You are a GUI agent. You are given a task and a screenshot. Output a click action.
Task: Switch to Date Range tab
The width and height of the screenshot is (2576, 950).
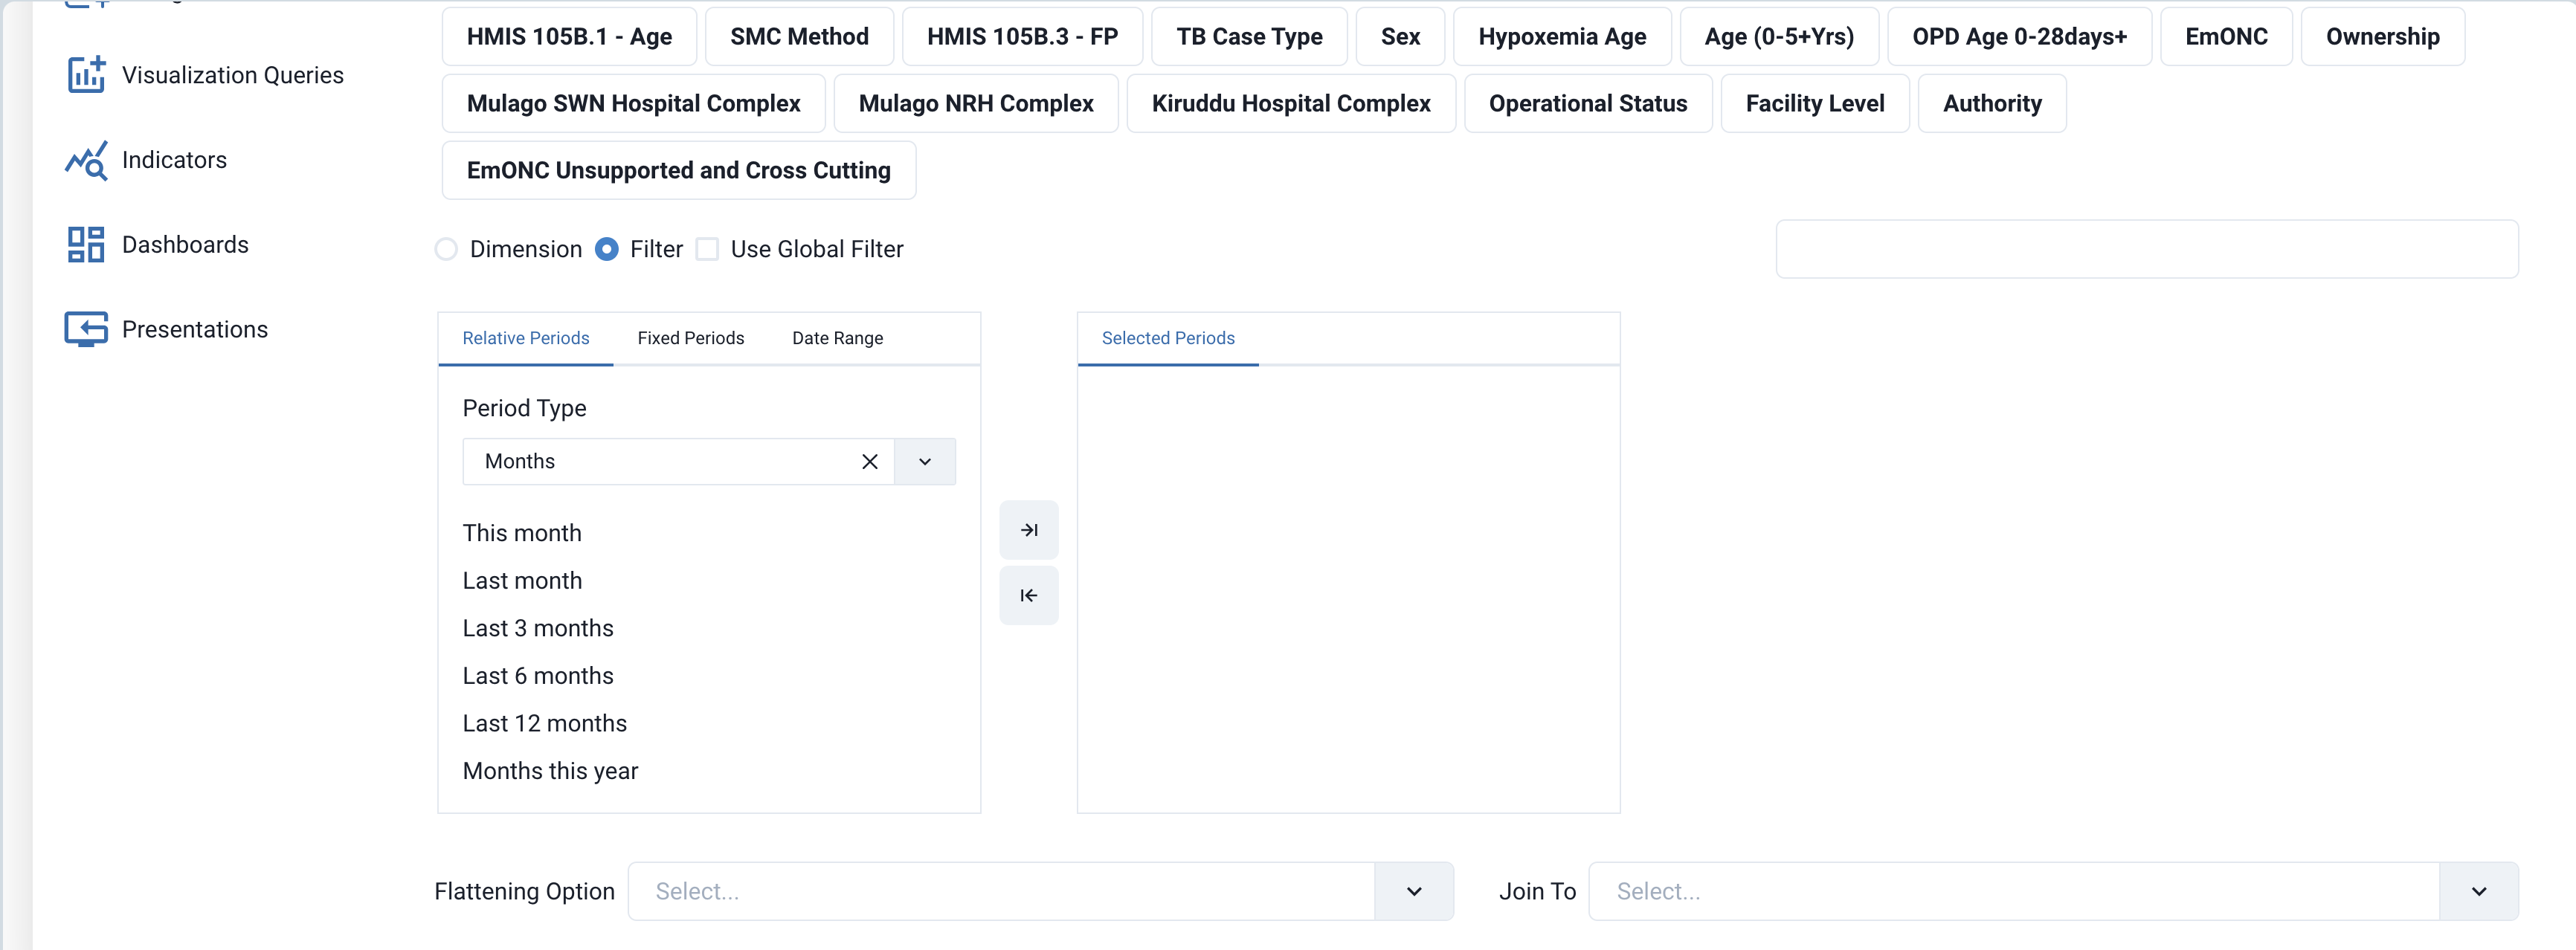(x=838, y=338)
